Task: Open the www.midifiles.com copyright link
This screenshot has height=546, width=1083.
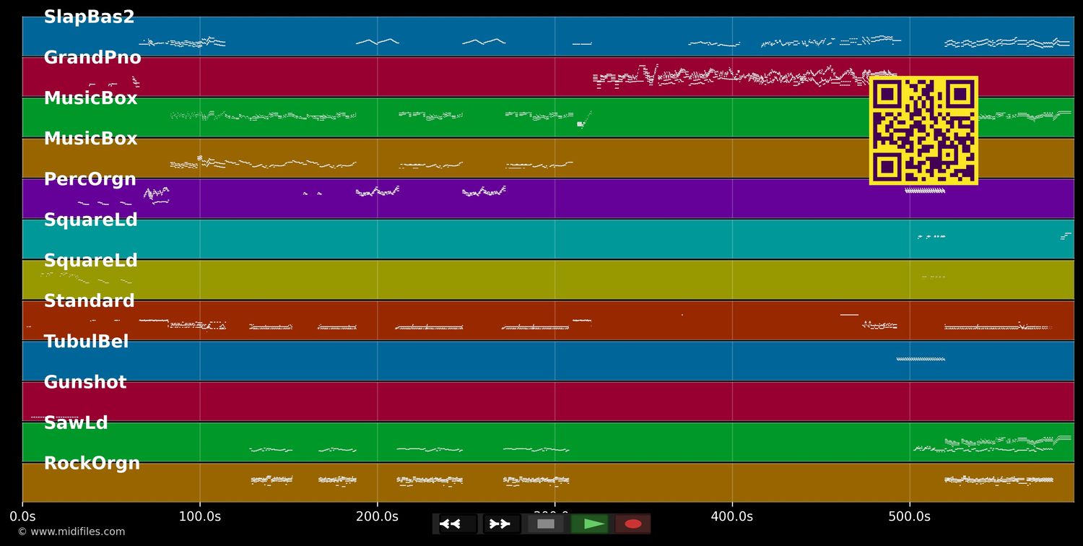Action: [71, 532]
